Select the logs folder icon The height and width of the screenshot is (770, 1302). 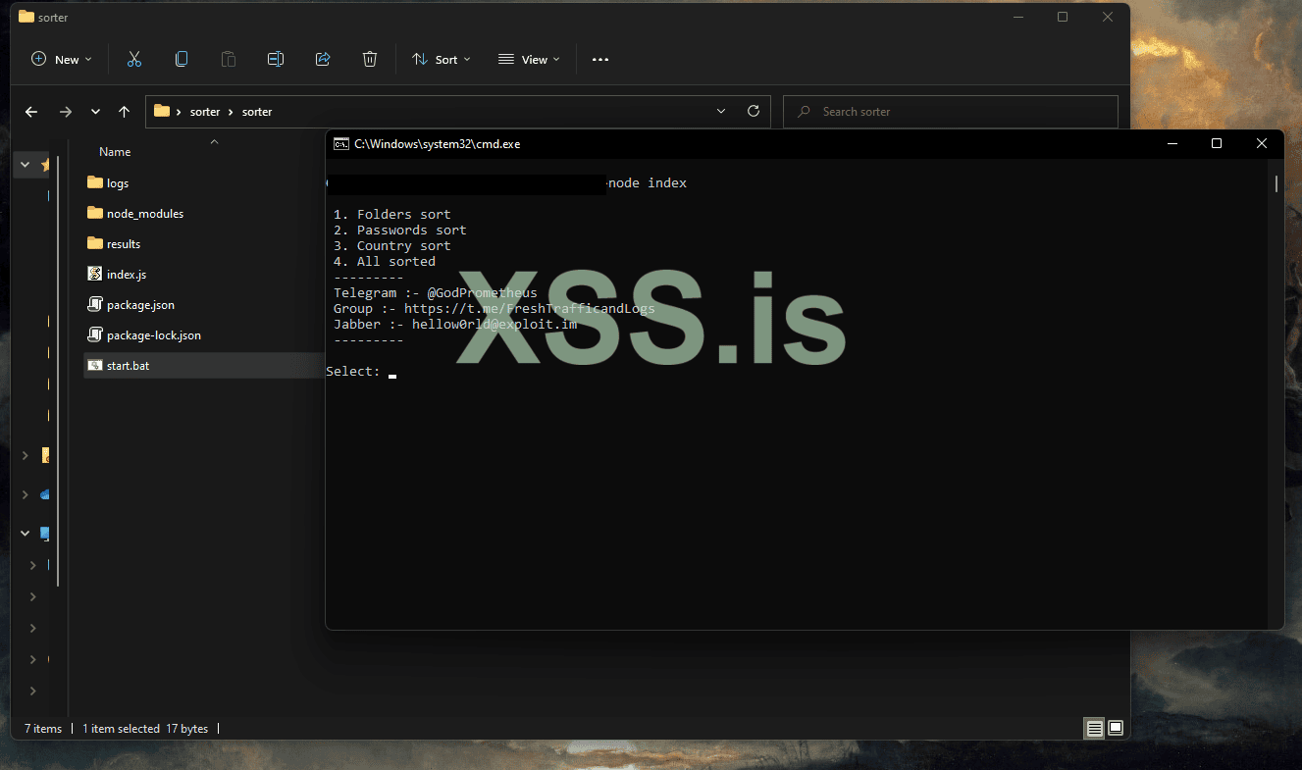(x=95, y=182)
